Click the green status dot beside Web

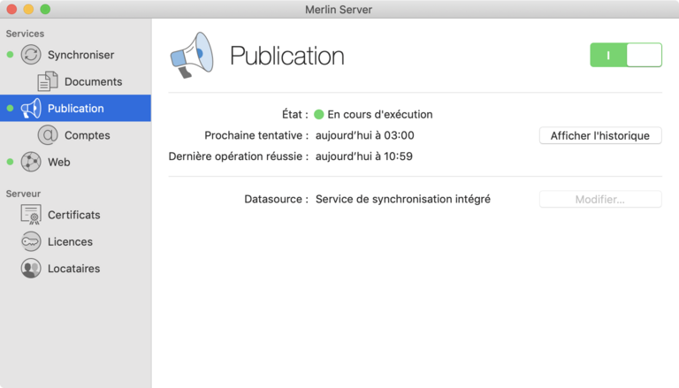(x=10, y=162)
